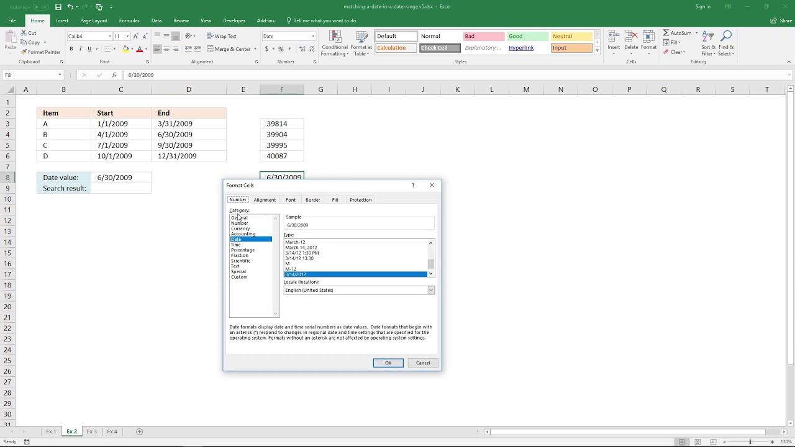Viewport: 795px width, 447px height.
Task: Center text horizontally in ribbon
Action: (x=166, y=49)
